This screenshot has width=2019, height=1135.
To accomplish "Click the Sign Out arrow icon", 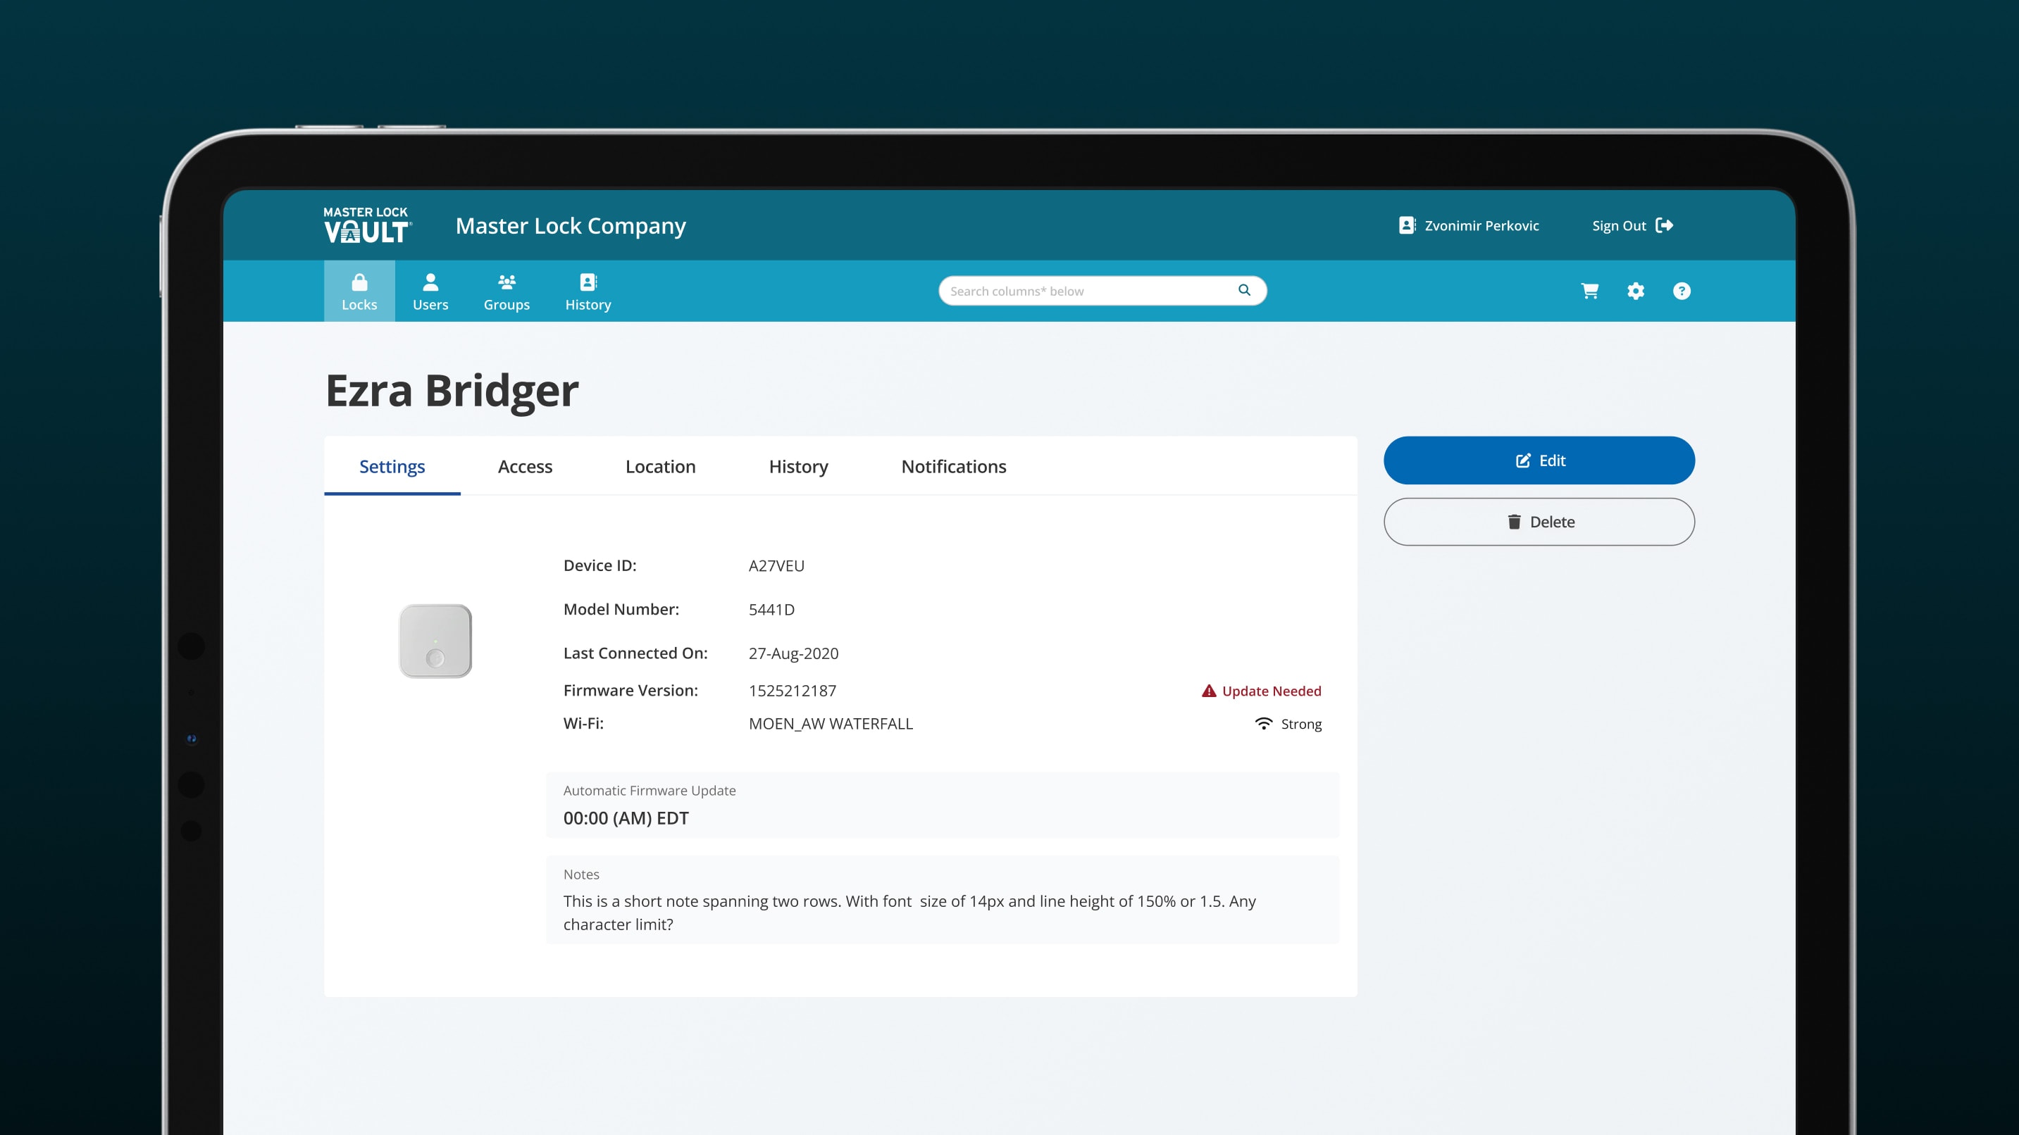I will [1664, 225].
